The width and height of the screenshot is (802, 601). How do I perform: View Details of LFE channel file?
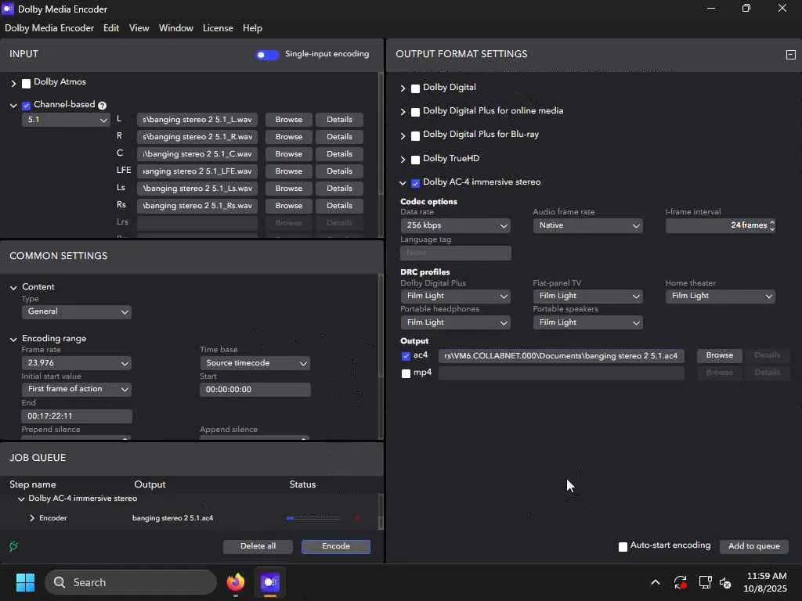[340, 171]
